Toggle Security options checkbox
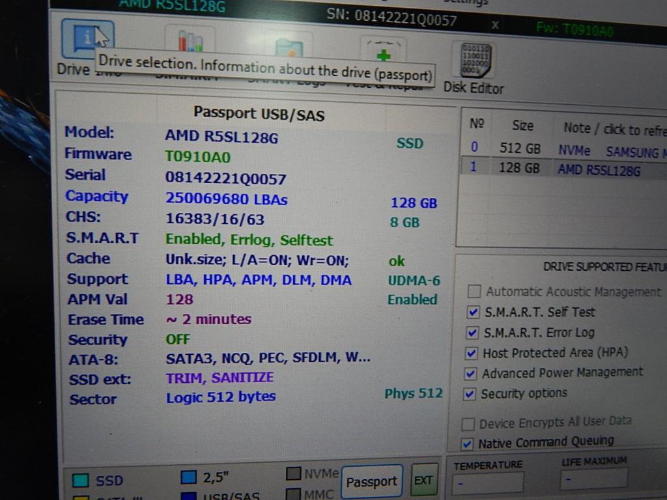The image size is (667, 500). click(x=469, y=394)
